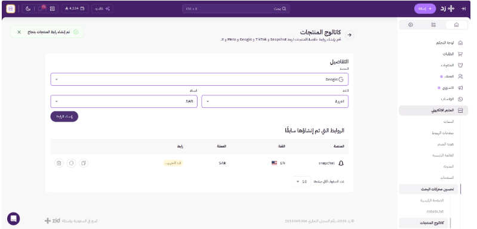
Task: Refresh the snapchat feed link
Action: coord(71,163)
